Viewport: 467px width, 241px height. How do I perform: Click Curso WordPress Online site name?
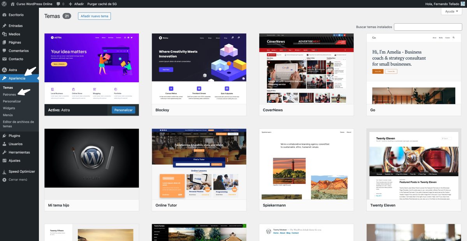click(35, 3)
